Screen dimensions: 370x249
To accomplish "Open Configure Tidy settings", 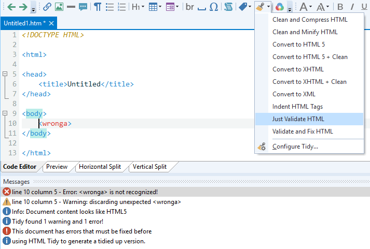I will coord(295,147).
